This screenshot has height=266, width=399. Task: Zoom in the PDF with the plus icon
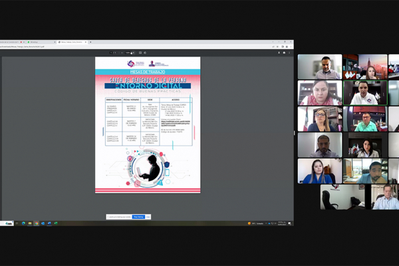tap(134, 53)
